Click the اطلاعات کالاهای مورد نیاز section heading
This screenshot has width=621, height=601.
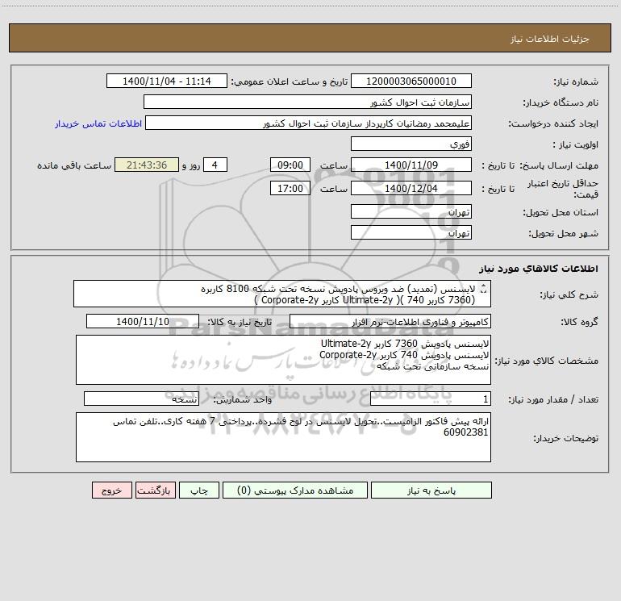539,269
